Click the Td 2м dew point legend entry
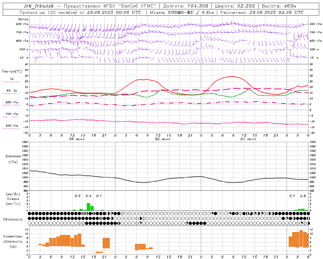The image size is (323, 259). click(12, 91)
